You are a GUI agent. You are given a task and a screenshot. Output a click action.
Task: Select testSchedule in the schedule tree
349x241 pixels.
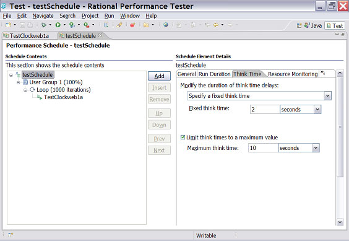(x=37, y=75)
